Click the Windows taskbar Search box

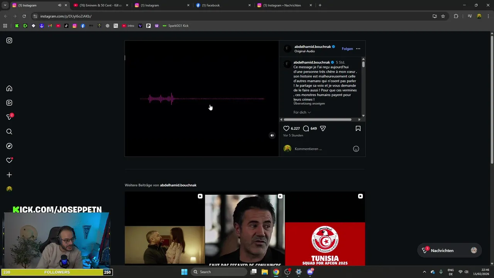[219, 272]
